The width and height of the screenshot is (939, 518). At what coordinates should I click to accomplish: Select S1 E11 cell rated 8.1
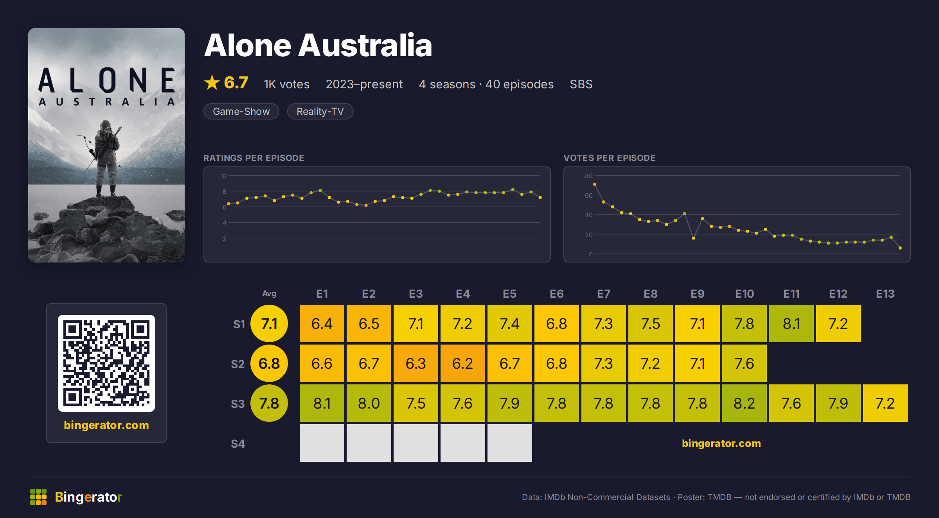coord(791,324)
